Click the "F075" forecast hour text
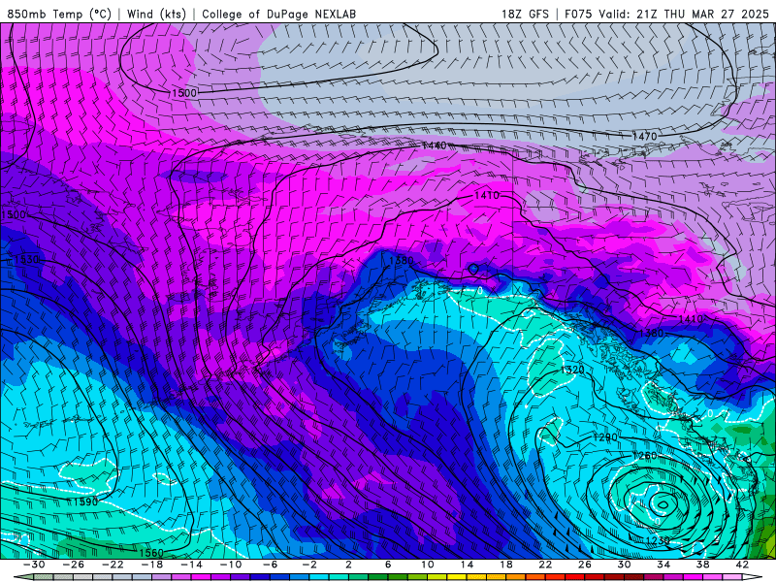The image size is (776, 582). pyautogui.click(x=578, y=14)
